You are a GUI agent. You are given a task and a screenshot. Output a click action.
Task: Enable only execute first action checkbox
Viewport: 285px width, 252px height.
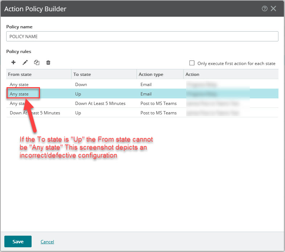(x=192, y=63)
